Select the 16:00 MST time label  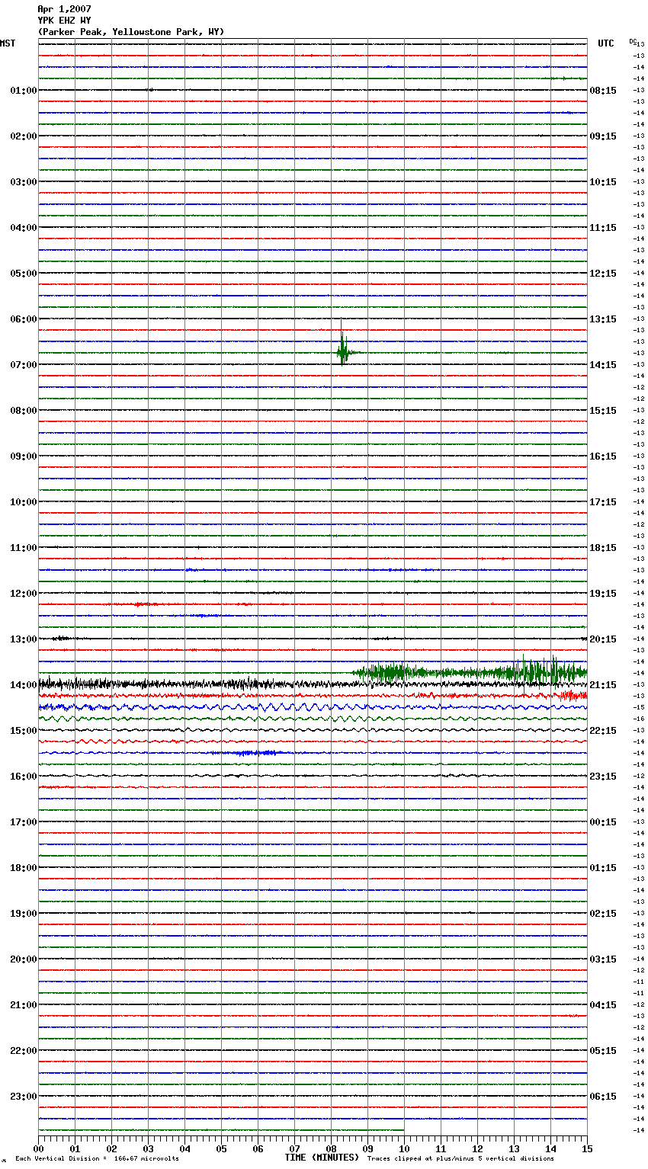(24, 777)
